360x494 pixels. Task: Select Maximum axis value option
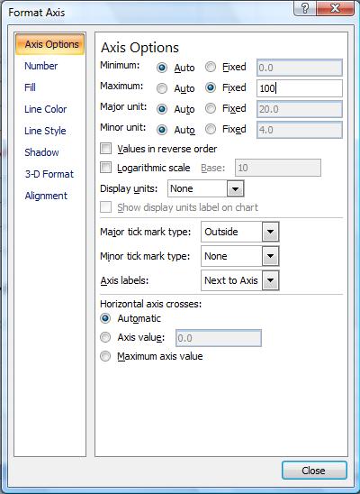pyautogui.click(x=105, y=356)
